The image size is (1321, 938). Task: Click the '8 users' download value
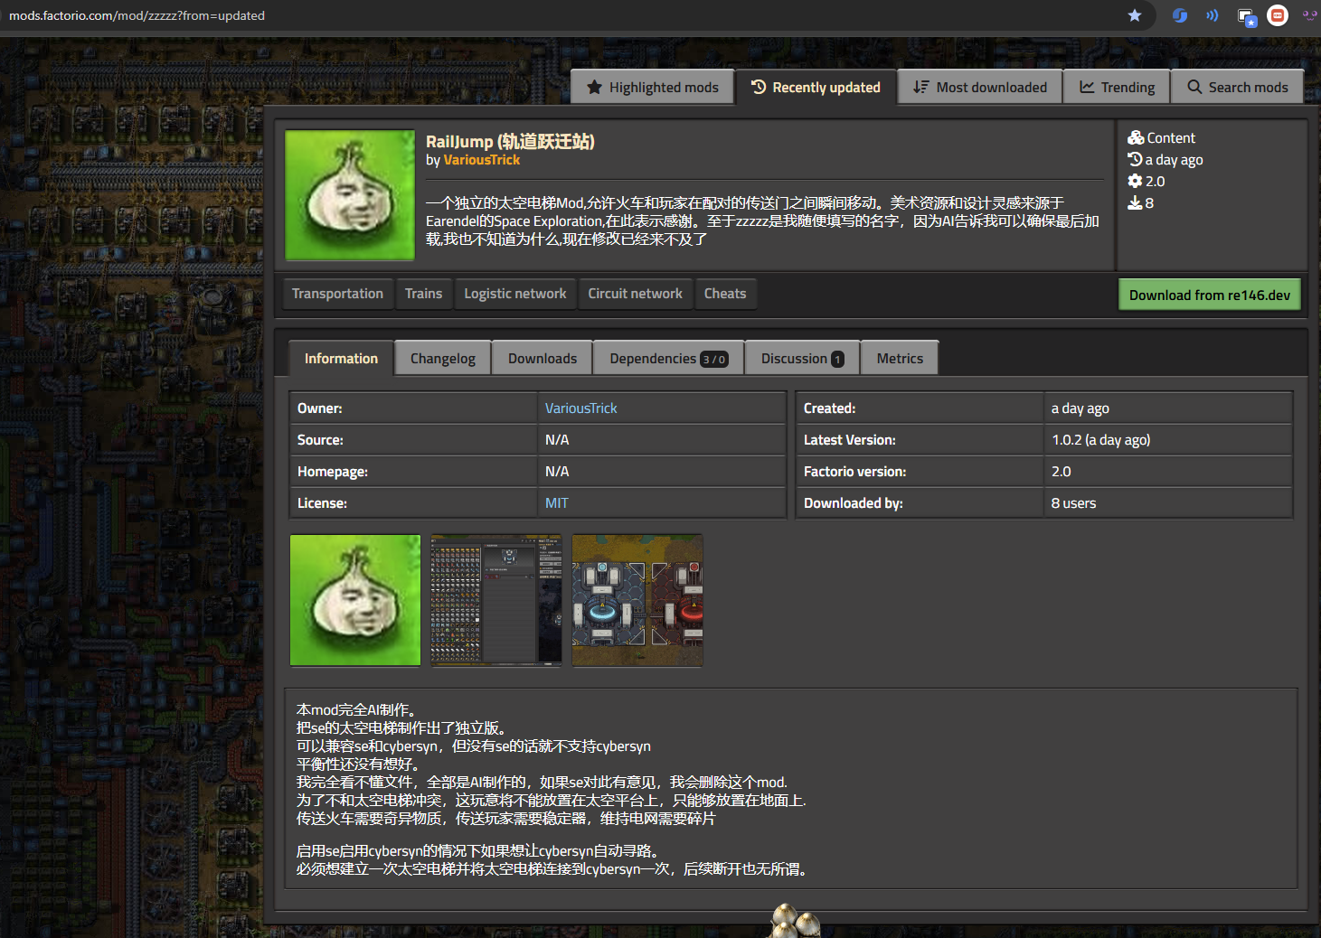(x=1074, y=503)
